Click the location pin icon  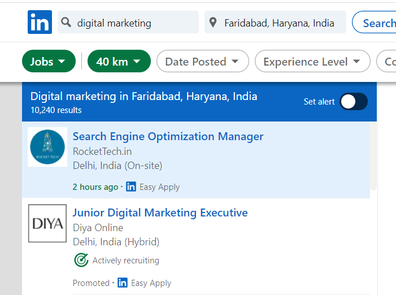pyautogui.click(x=213, y=22)
